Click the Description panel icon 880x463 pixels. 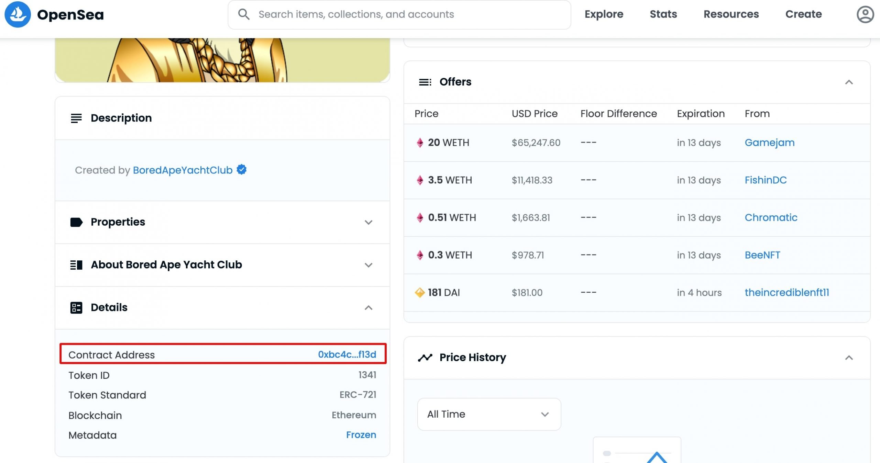[76, 118]
